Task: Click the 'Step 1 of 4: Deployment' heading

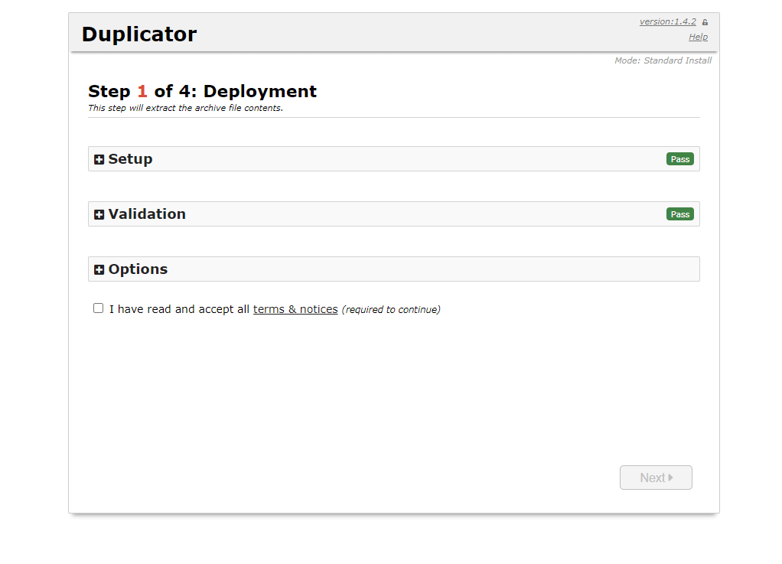Action: pos(202,92)
